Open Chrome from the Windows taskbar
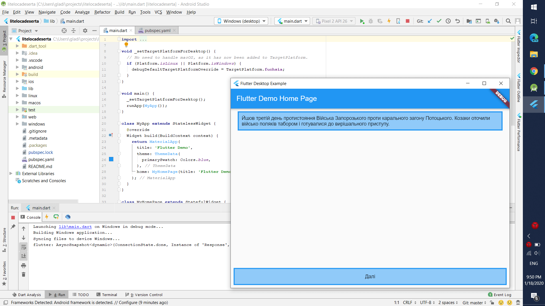The width and height of the screenshot is (545, 306). pyautogui.click(x=534, y=71)
